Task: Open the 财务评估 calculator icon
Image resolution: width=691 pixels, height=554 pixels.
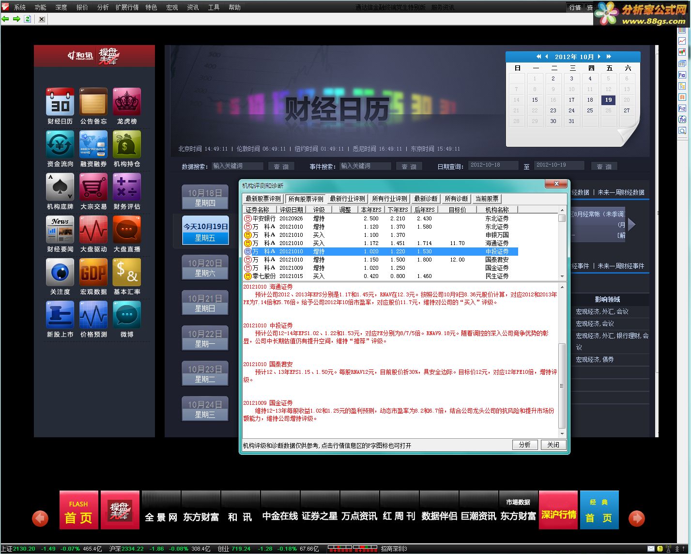Action: click(x=127, y=187)
